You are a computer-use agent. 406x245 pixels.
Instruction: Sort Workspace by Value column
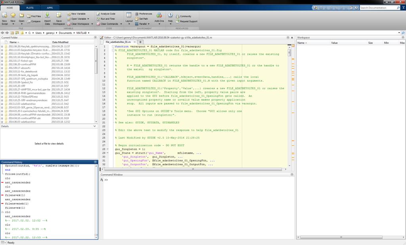coord(334,43)
